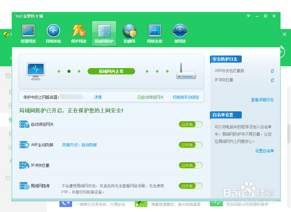Click the heart icon in background sidebar

click(x=8, y=178)
